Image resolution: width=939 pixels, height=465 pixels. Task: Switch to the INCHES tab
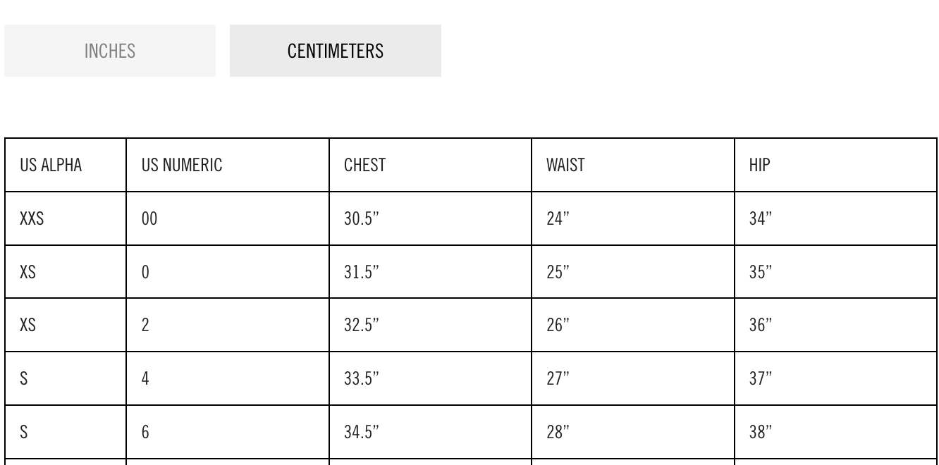pos(110,51)
